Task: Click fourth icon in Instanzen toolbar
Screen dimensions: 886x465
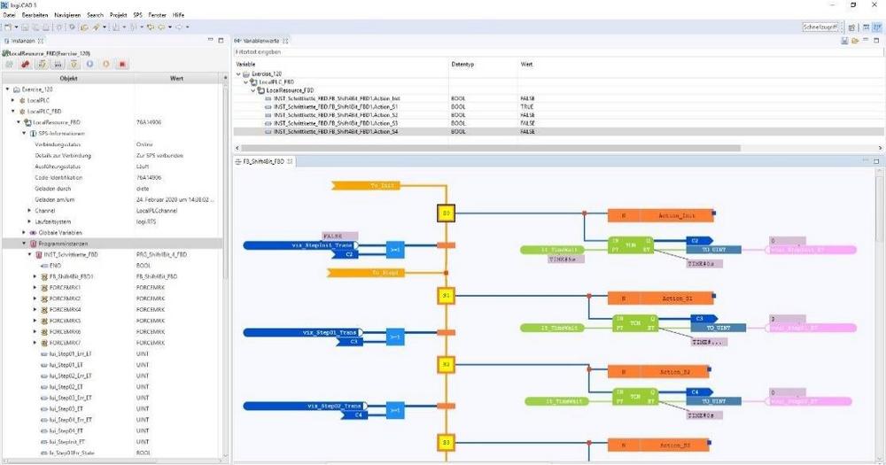Action: (58, 65)
